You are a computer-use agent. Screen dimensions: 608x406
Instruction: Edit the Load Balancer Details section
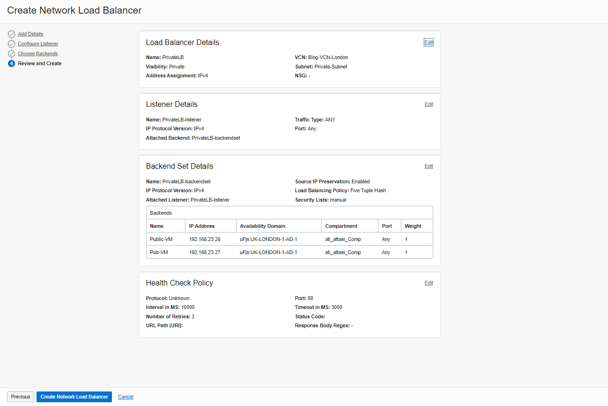click(429, 42)
